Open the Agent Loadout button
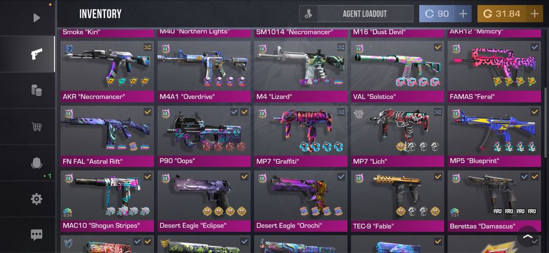The image size is (549, 253). pos(356,14)
